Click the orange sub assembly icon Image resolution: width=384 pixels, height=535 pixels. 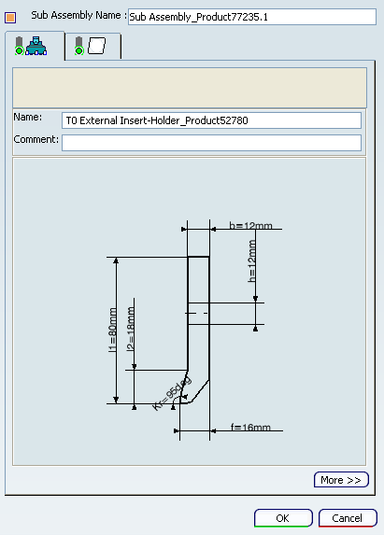[10, 17]
